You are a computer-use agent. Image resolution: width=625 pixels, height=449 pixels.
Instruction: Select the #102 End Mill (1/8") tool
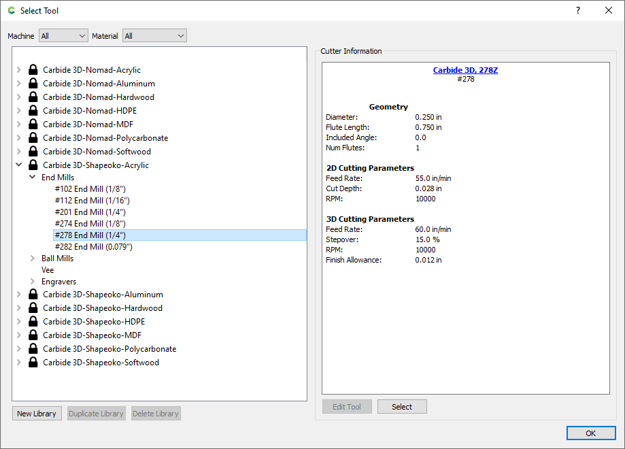[x=90, y=189]
